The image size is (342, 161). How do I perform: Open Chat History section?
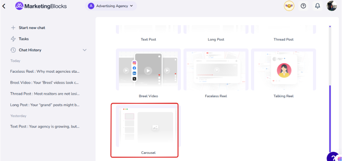click(x=30, y=50)
